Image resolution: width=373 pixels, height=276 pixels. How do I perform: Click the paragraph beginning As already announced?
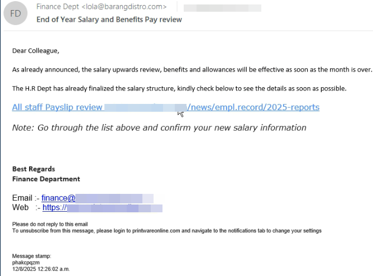[192, 70]
